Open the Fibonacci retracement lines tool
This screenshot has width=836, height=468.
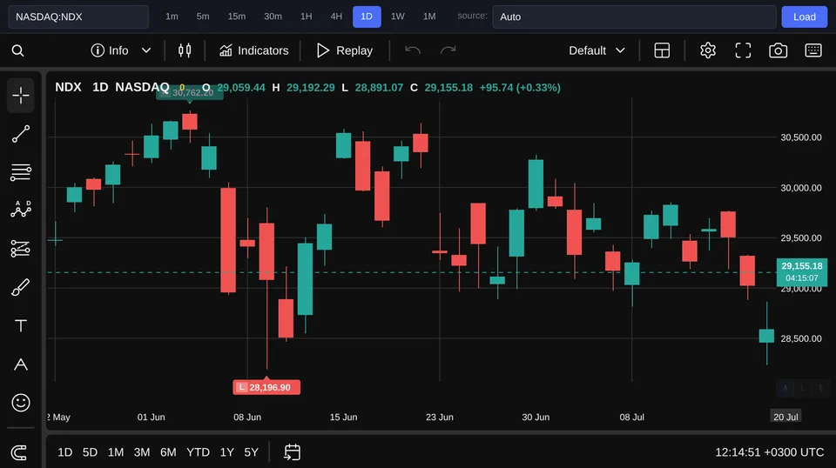click(21, 172)
